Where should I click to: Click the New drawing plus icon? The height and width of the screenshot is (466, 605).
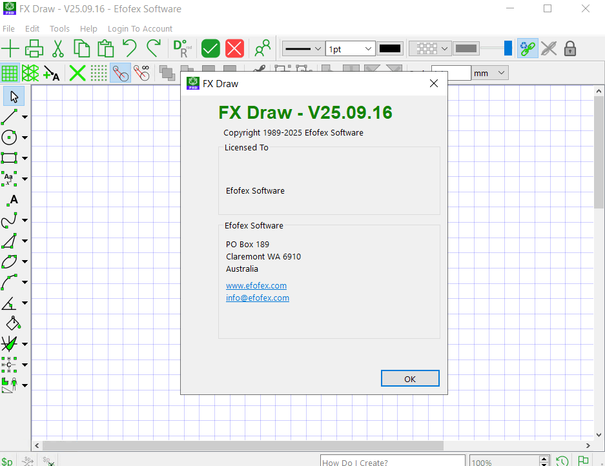[10, 48]
